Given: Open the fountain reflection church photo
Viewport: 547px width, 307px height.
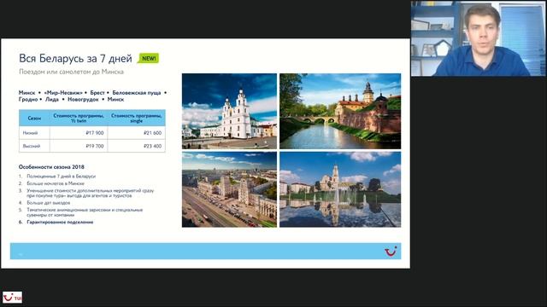Looking at the screenshot, I should pyautogui.click(x=340, y=189).
